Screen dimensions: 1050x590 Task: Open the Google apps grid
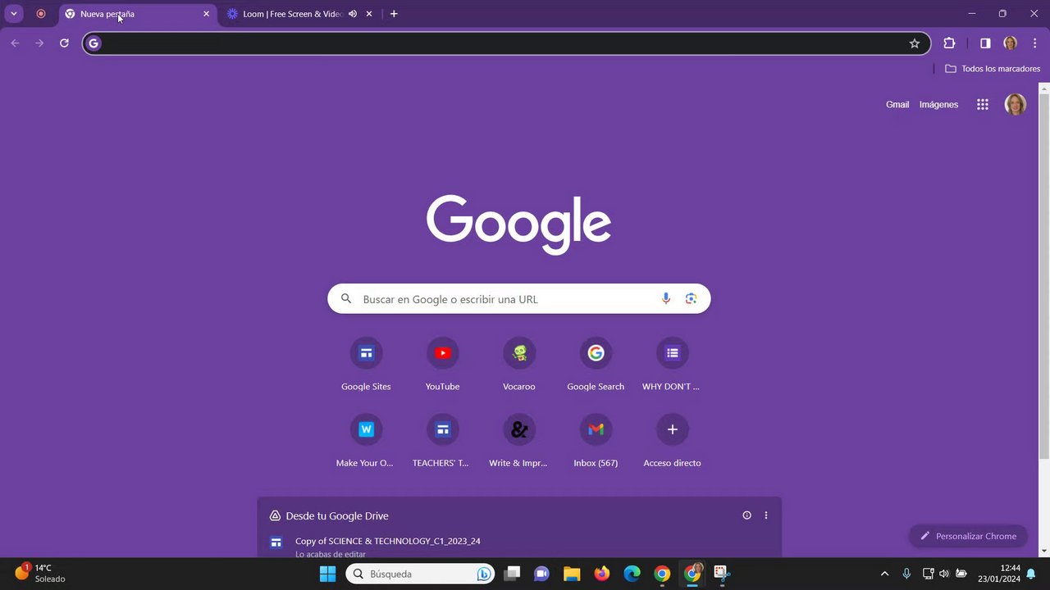pyautogui.click(x=982, y=104)
